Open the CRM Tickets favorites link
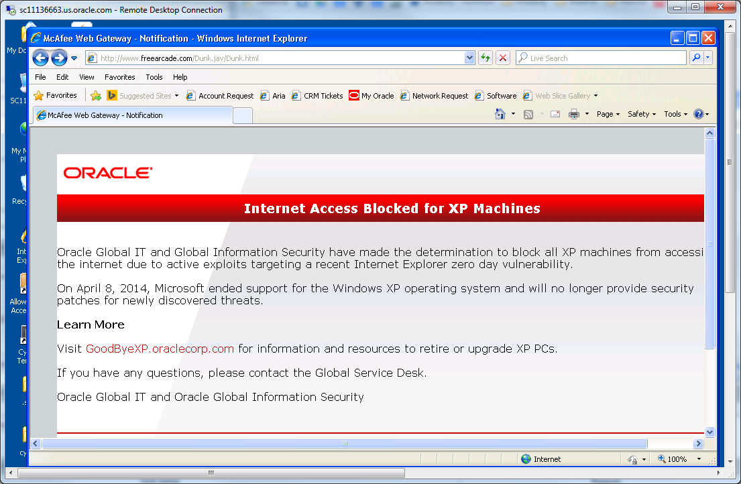This screenshot has height=484, width=741. pos(323,96)
